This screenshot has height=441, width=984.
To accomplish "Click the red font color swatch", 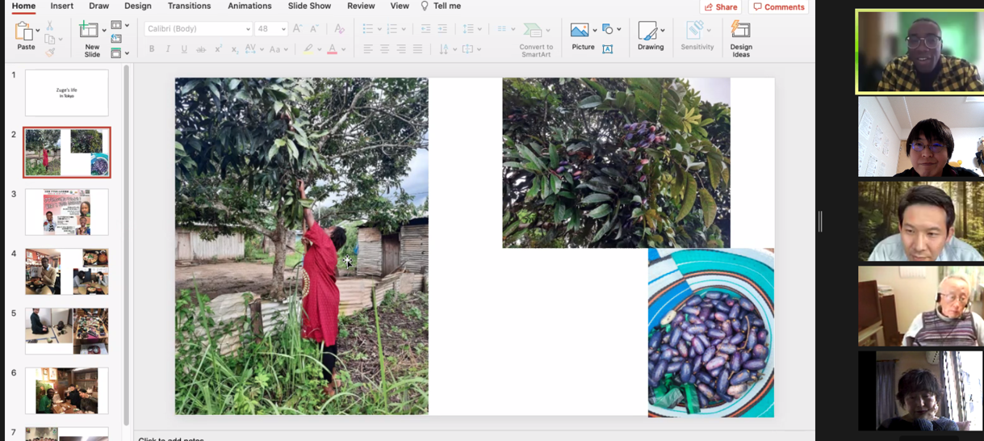I will (332, 50).
